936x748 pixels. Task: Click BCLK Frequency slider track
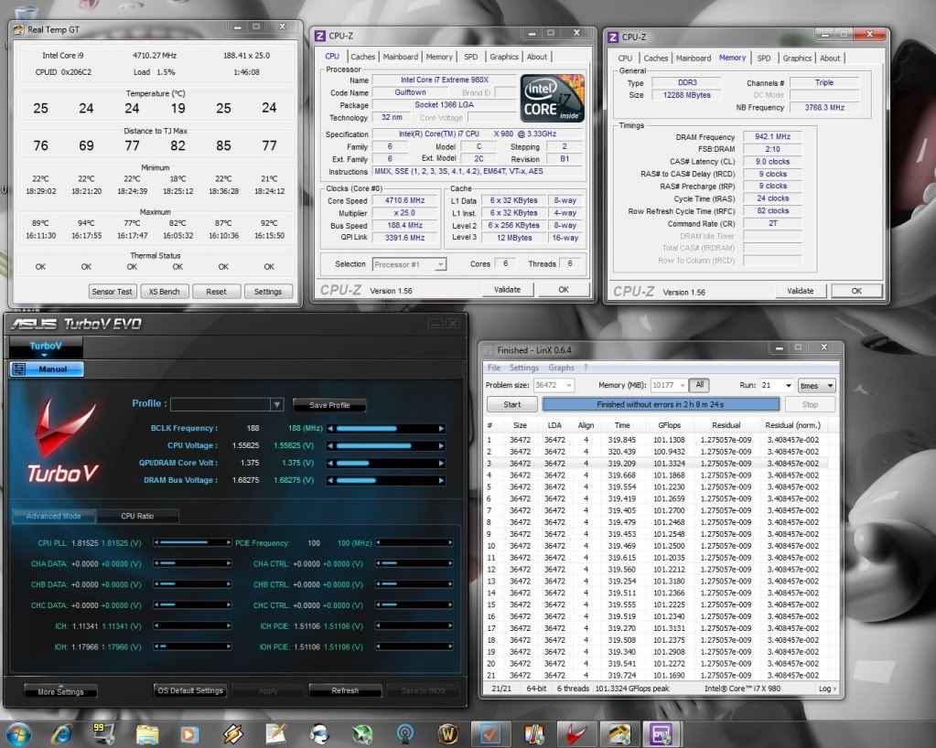[385, 428]
